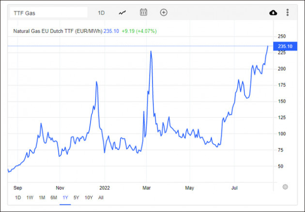Click the 150 price axis label
This screenshot has width=305, height=212.
pyautogui.click(x=282, y=101)
